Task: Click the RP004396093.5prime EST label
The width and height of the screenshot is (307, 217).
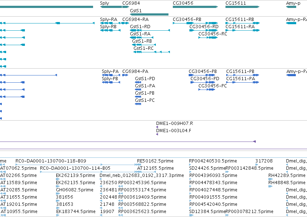Action: (214, 175)
